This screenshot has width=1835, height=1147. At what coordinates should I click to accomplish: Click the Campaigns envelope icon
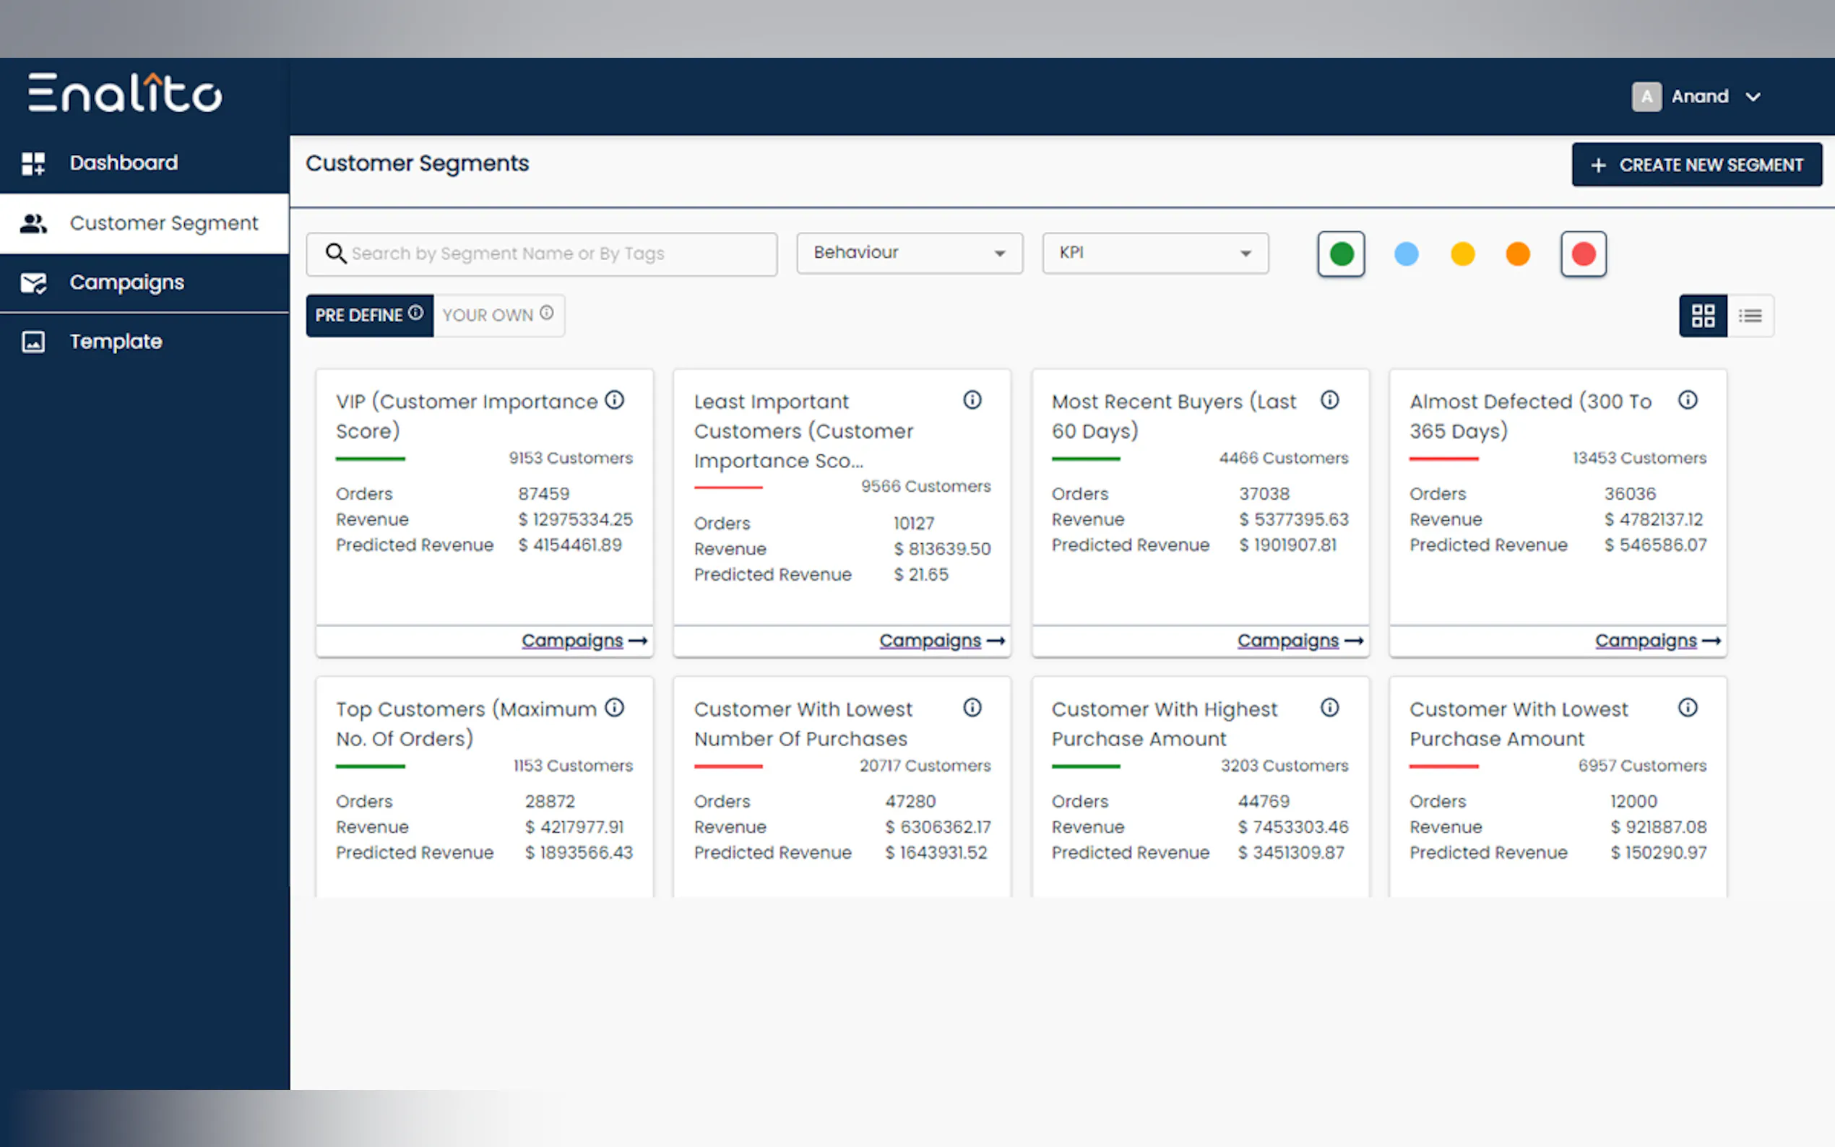pos(33,283)
